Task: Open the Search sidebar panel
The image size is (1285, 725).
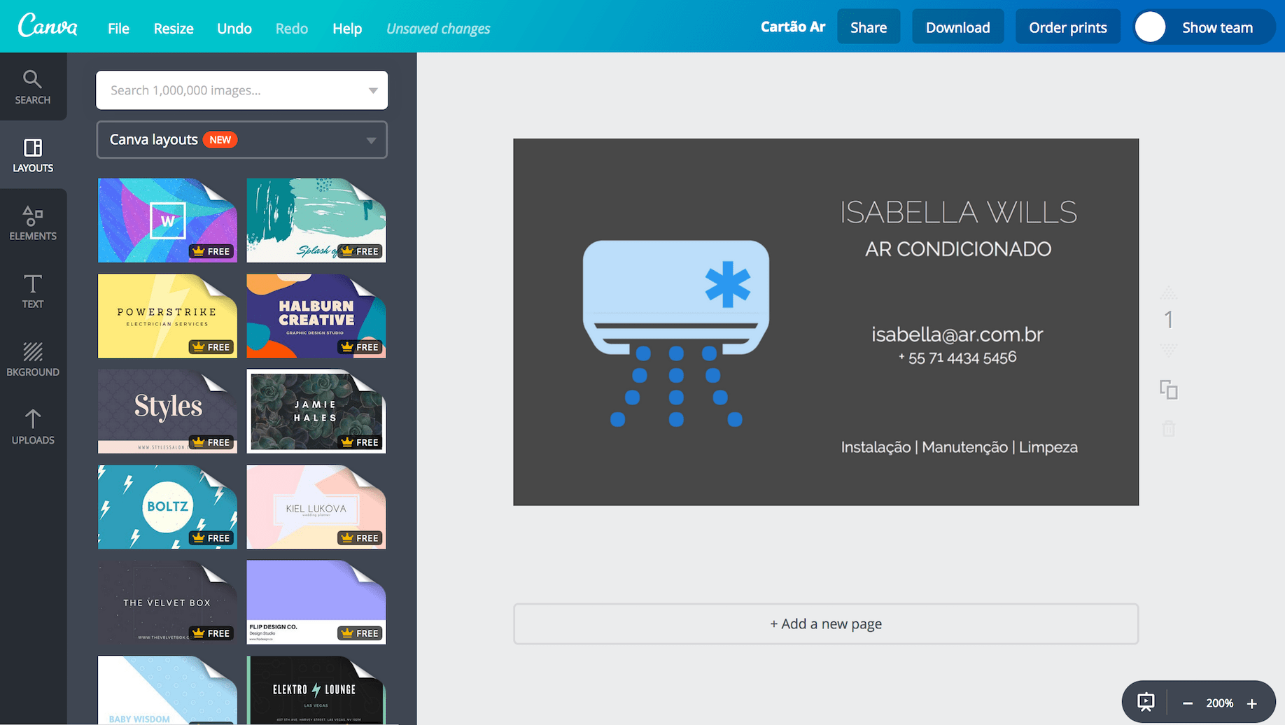Action: click(33, 87)
